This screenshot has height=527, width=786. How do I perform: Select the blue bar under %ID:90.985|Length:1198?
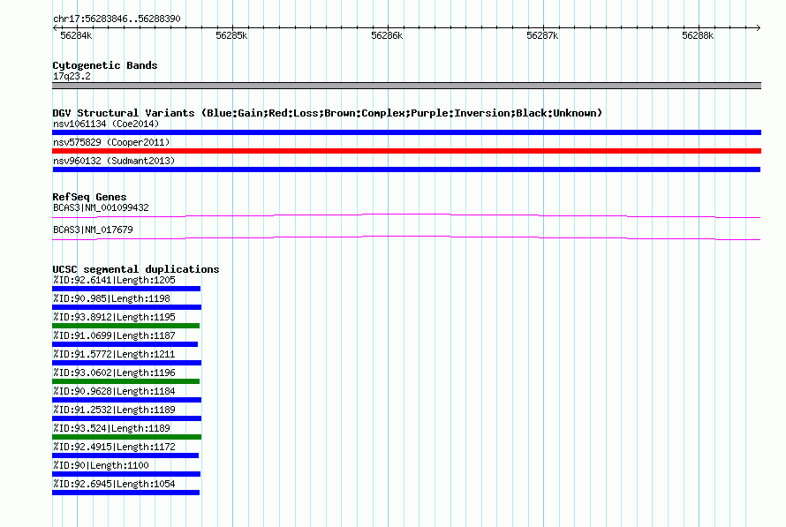(x=127, y=307)
